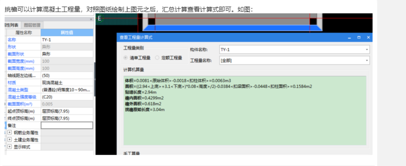The height and width of the screenshot is (166, 406).
Task: Click the 材质 value 现浇混凝土
Action: tap(67, 82)
